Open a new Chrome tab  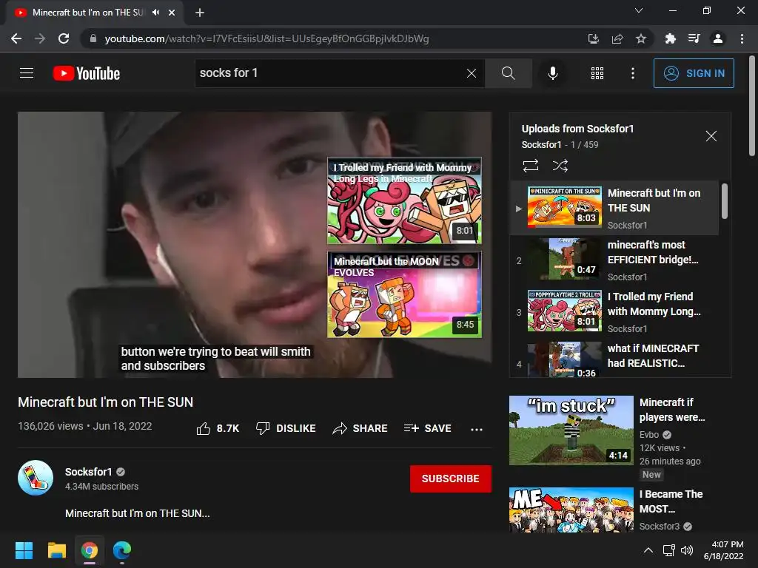click(x=200, y=13)
